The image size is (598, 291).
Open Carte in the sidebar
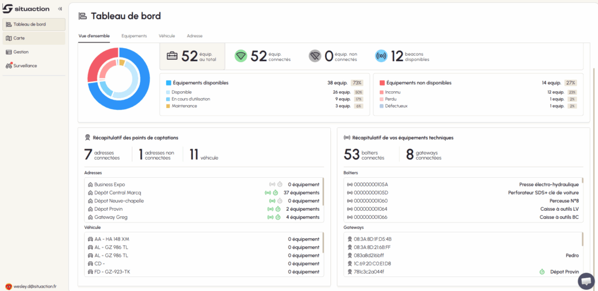34,38
